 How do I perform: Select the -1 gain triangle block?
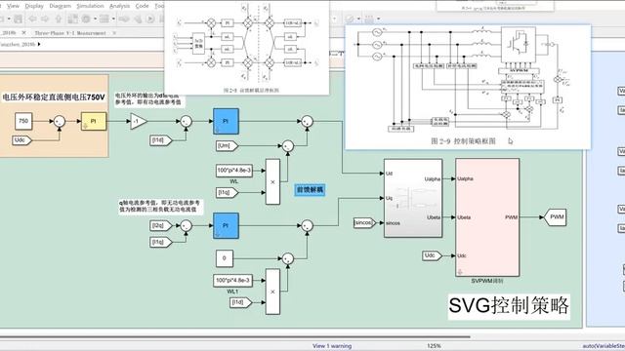139,121
